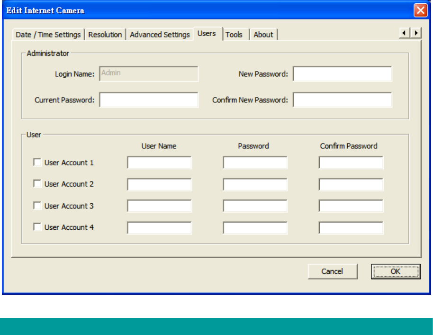Toggle the User Account 3 checkbox
Viewport: 433px width, 335px height.
37,206
